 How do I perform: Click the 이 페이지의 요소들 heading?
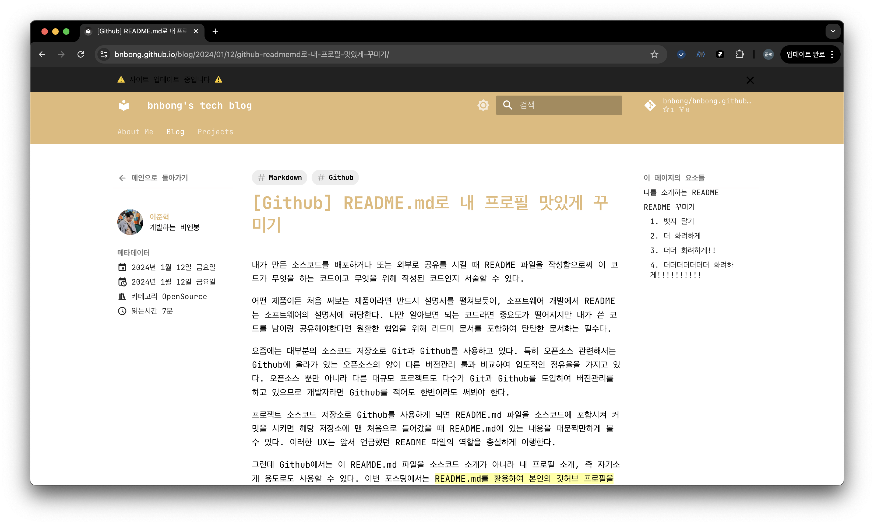click(674, 178)
